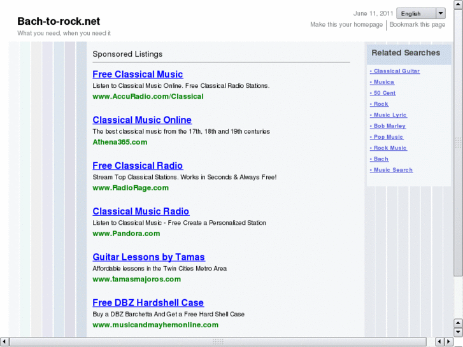The height and width of the screenshot is (347, 463).
Task: Open the Classical Music Radio listing
Action: (141, 211)
